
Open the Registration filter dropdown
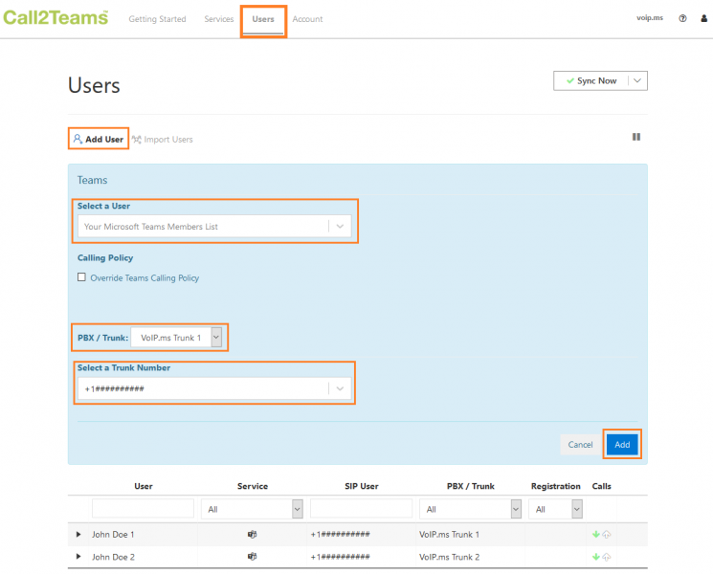tap(555, 509)
